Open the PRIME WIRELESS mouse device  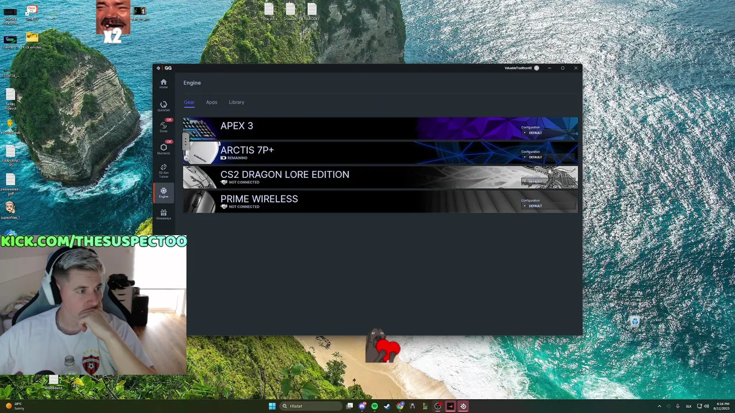380,201
